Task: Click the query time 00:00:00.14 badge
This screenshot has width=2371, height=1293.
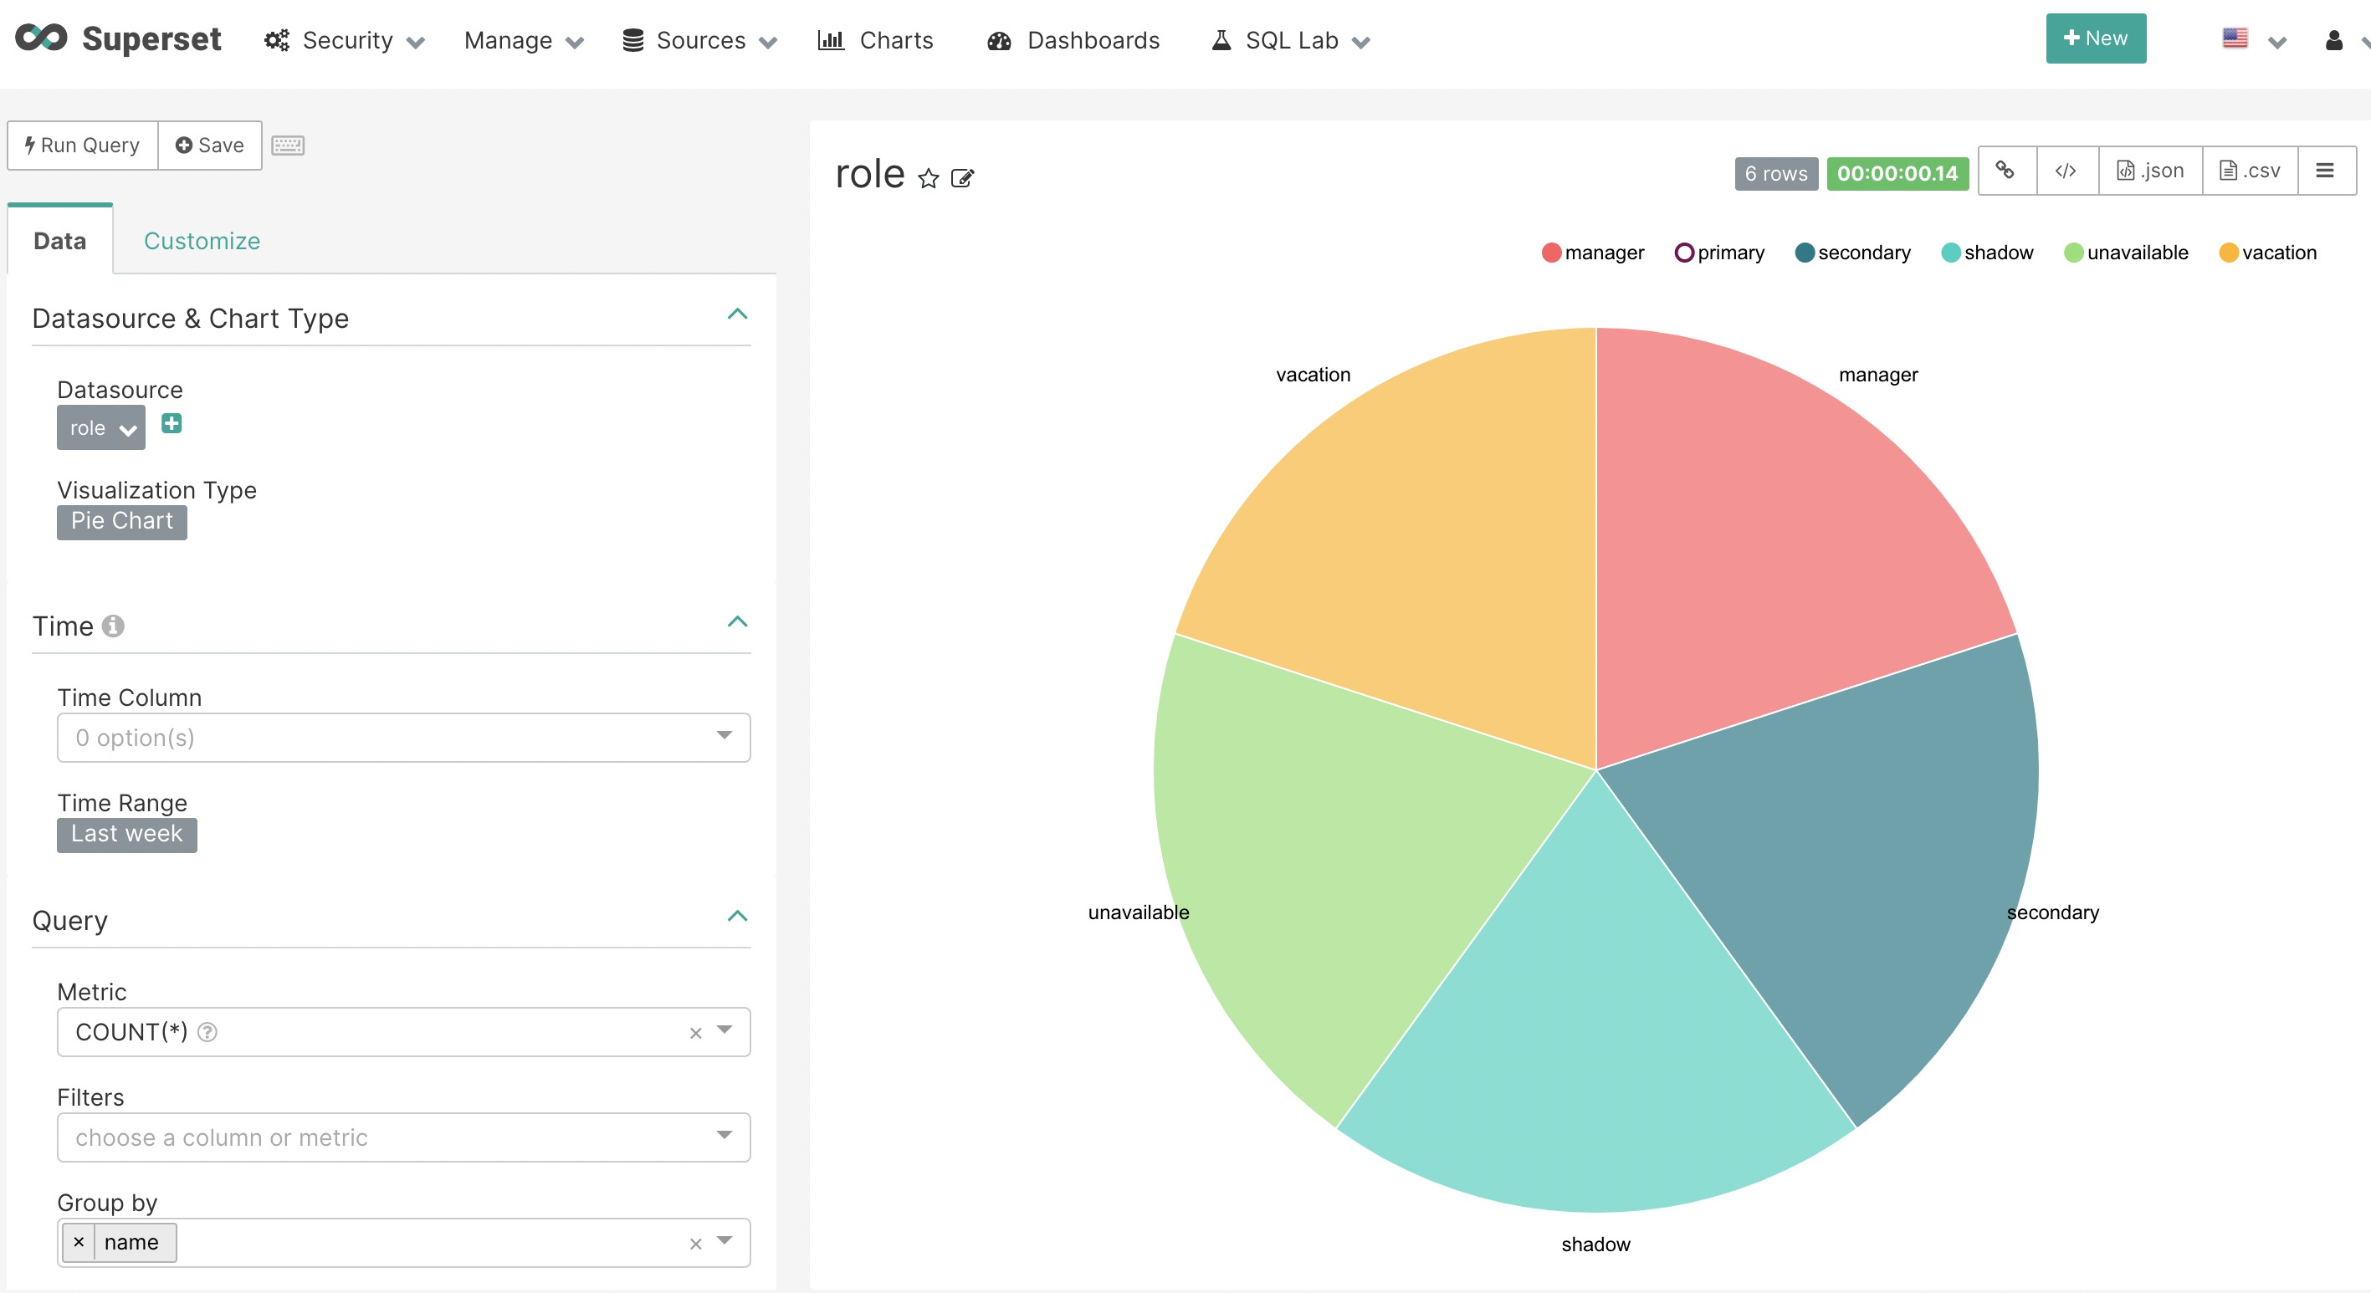Action: (1897, 174)
